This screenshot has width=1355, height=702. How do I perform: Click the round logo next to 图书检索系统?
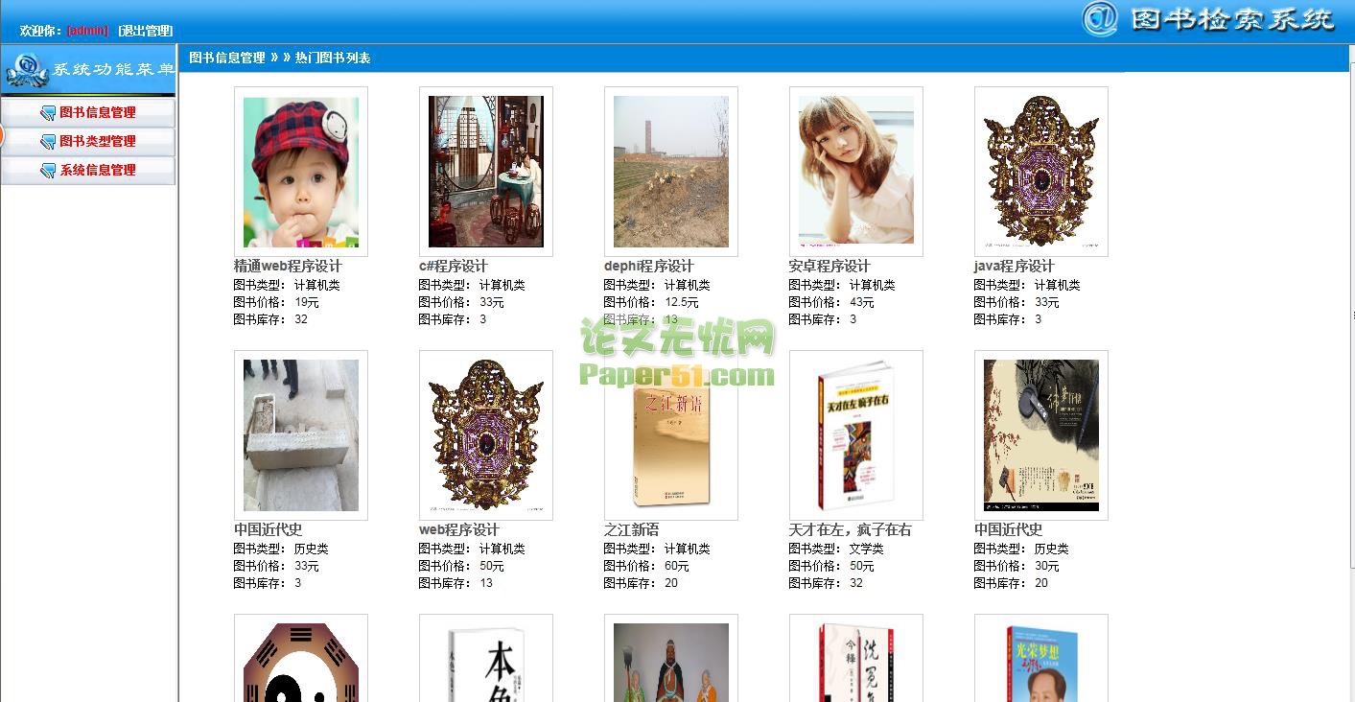[x=1100, y=19]
